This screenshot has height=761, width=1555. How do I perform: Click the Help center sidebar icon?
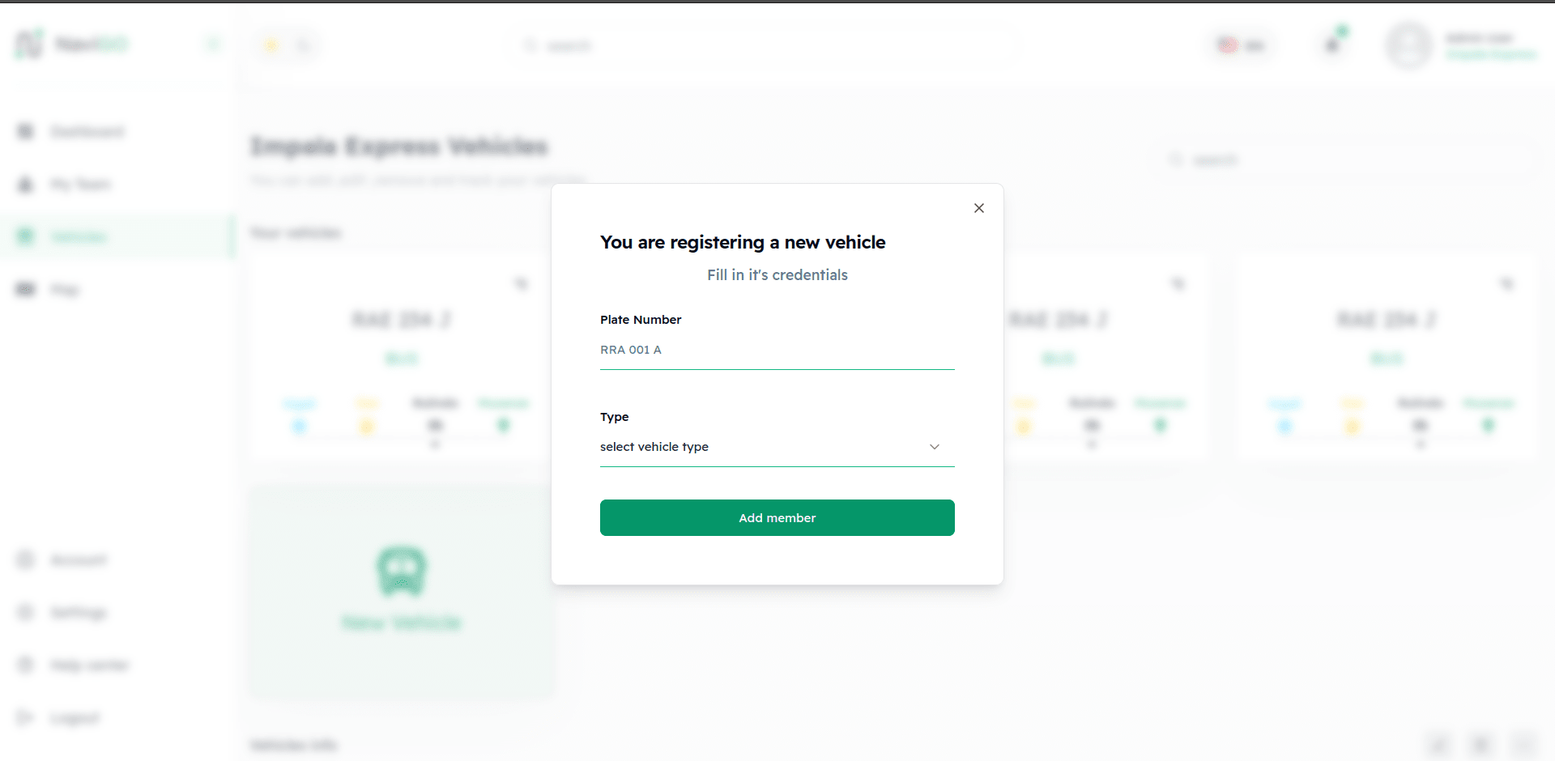click(x=26, y=665)
